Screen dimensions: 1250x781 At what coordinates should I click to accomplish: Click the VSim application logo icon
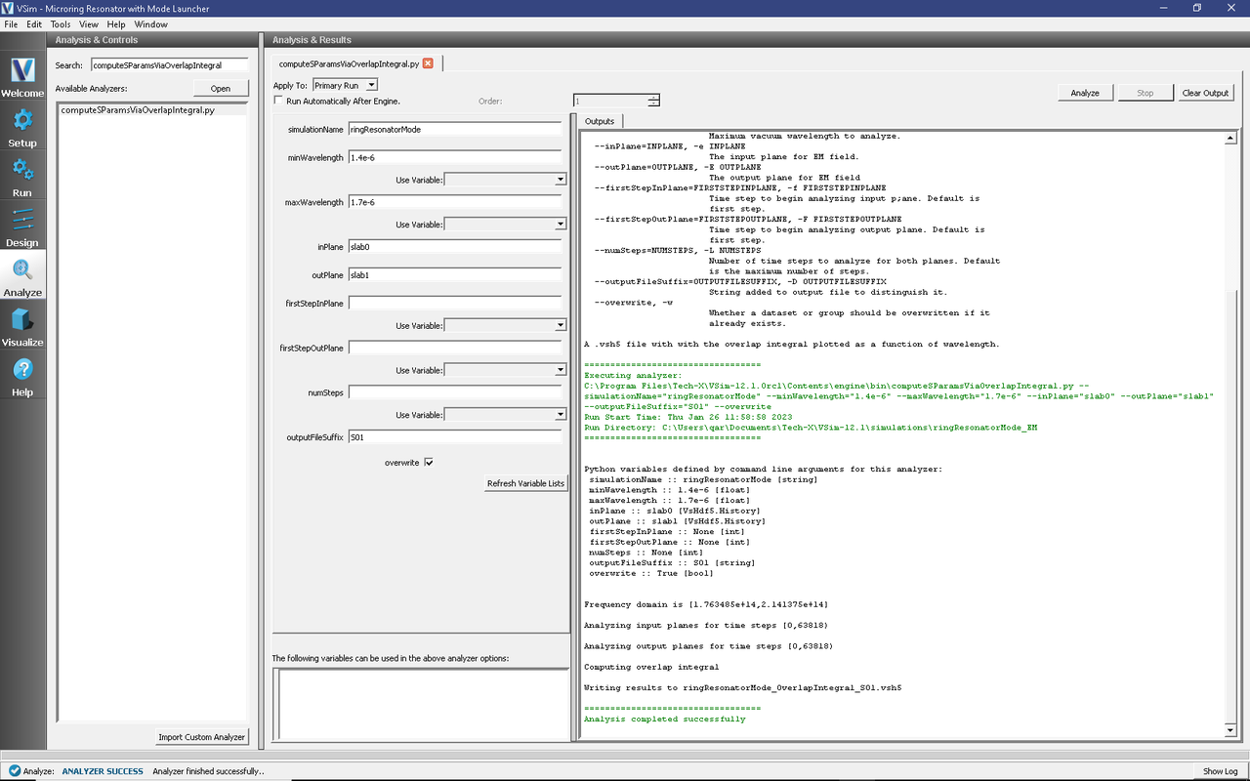(8, 8)
